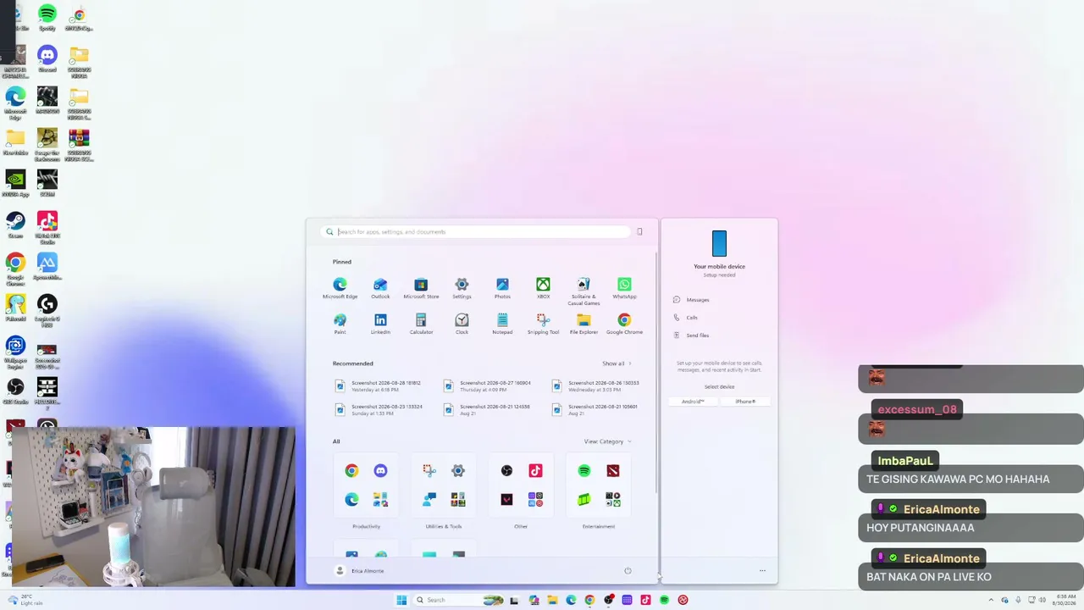Open pinned Photos app
1084x610 pixels.
click(x=502, y=288)
